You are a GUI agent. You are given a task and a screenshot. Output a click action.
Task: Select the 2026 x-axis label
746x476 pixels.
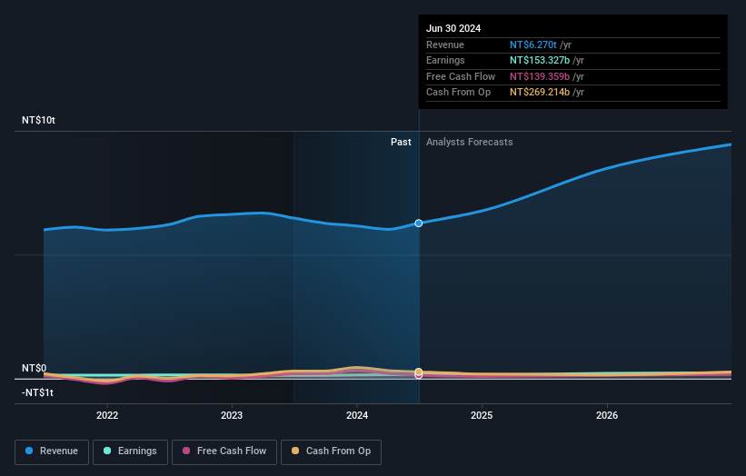(x=607, y=415)
